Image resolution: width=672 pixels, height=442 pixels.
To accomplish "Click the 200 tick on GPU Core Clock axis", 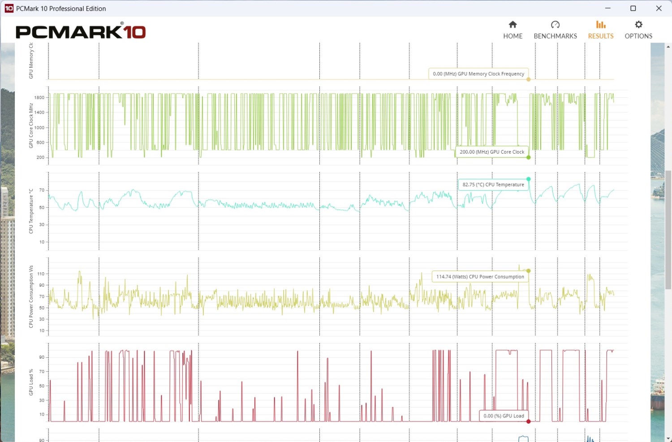I will (x=40, y=158).
